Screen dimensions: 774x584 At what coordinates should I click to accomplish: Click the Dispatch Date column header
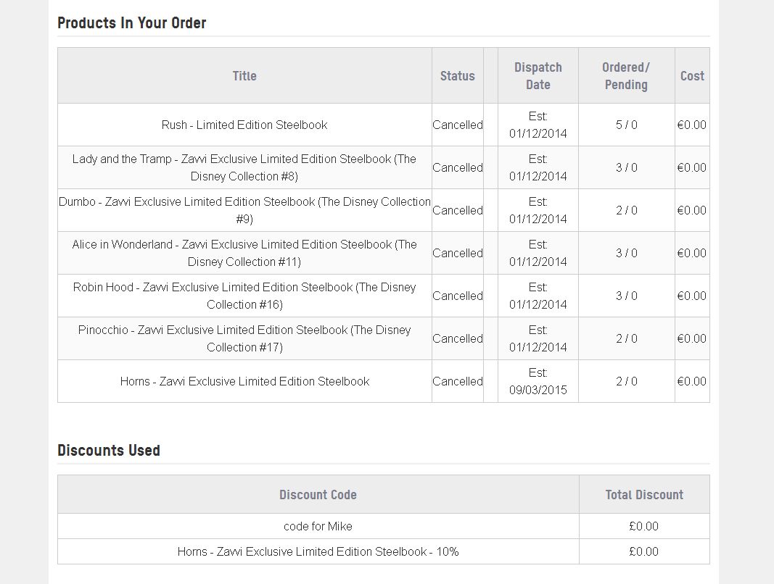538,76
